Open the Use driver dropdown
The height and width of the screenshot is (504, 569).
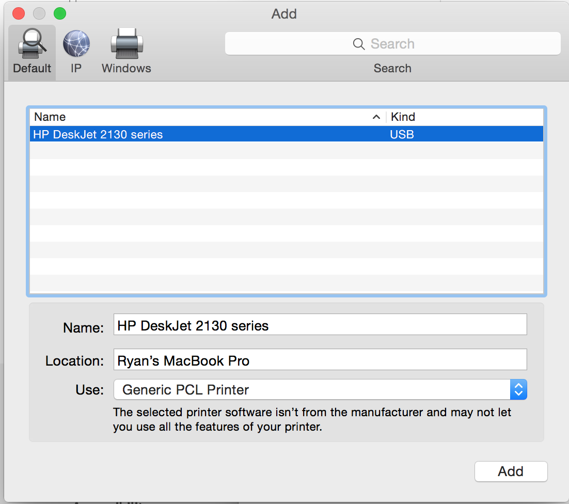click(x=320, y=390)
